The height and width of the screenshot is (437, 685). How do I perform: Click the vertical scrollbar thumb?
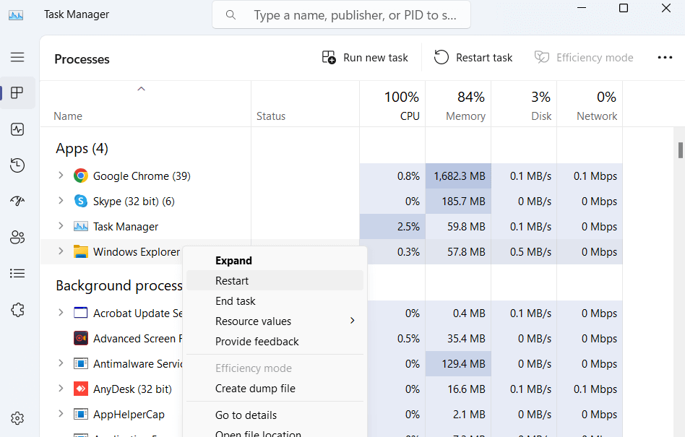click(680, 150)
